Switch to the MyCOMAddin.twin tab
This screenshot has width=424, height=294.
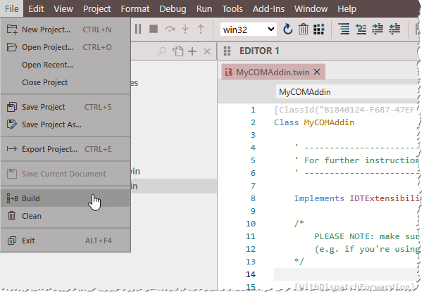pyautogui.click(x=273, y=72)
